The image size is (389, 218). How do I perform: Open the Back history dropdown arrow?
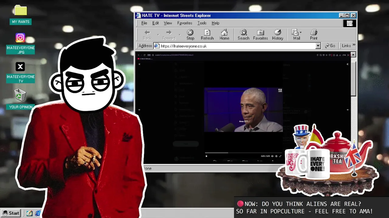click(x=158, y=35)
